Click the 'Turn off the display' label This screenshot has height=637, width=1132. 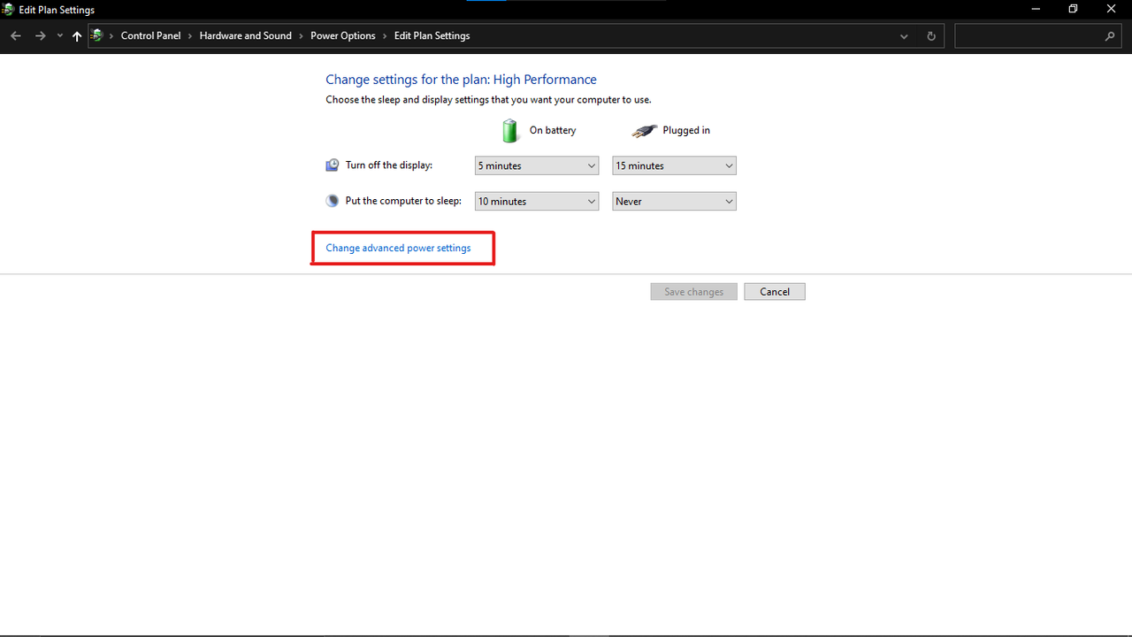point(389,165)
